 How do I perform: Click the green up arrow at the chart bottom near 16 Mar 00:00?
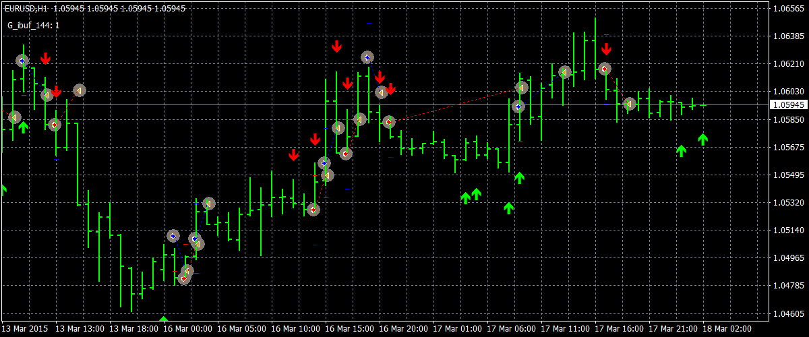163,319
